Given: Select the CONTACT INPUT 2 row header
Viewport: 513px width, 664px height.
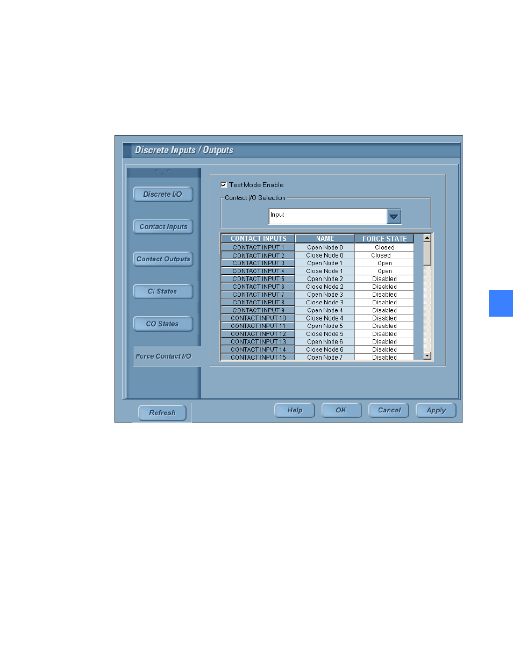Looking at the screenshot, I should pos(258,256).
